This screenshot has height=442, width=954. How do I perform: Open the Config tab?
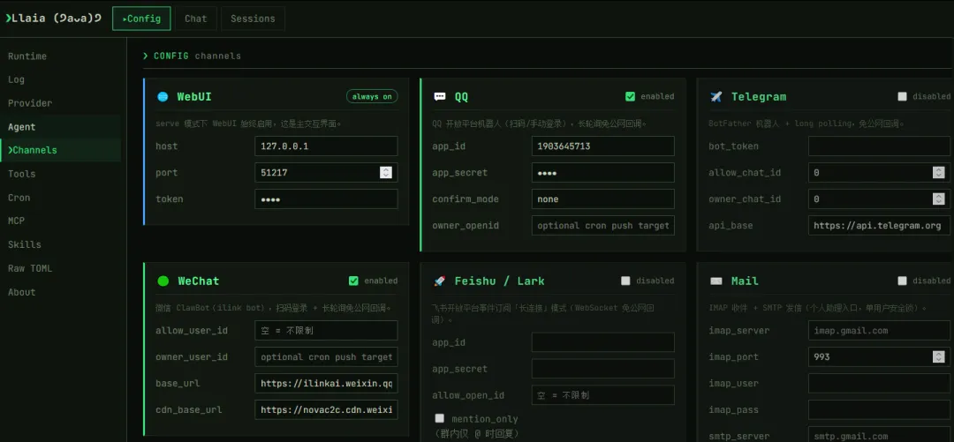coord(141,19)
